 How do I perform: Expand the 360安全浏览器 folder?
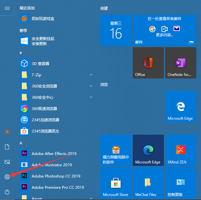click(x=56, y=86)
